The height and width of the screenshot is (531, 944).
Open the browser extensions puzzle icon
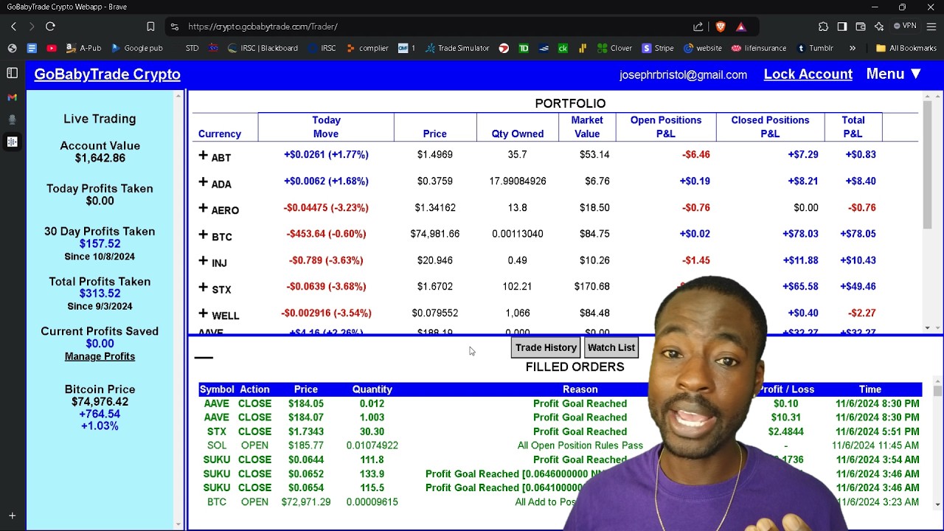[823, 27]
